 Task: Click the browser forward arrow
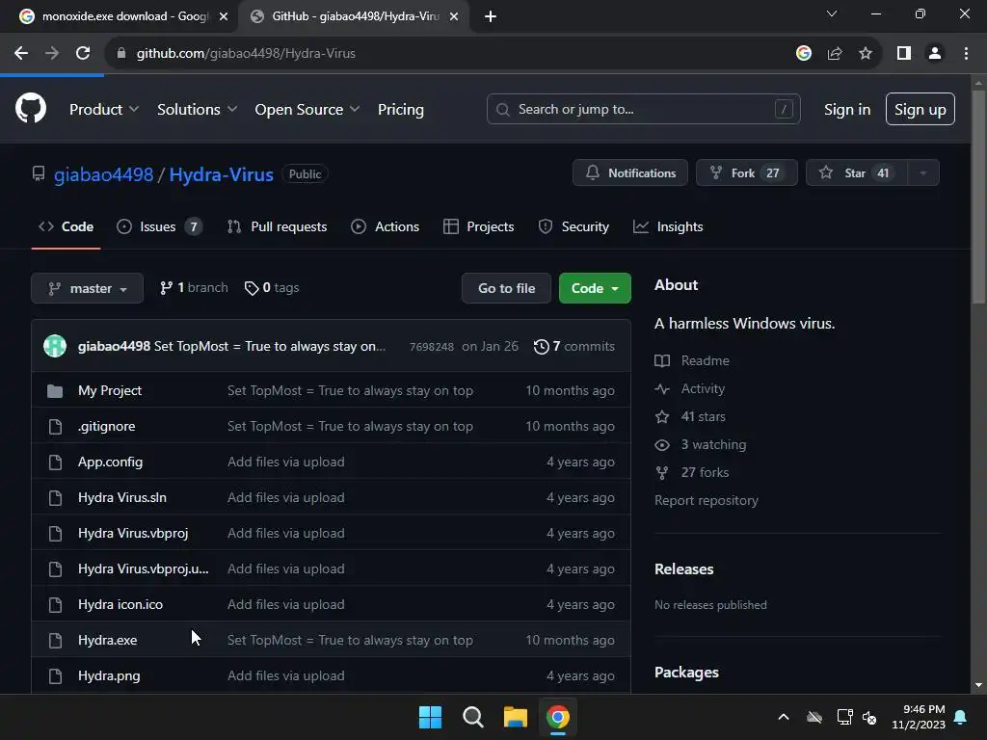coord(52,54)
